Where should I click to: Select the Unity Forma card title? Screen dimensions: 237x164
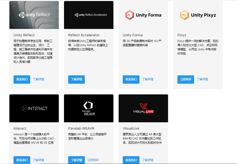[x=133, y=35]
